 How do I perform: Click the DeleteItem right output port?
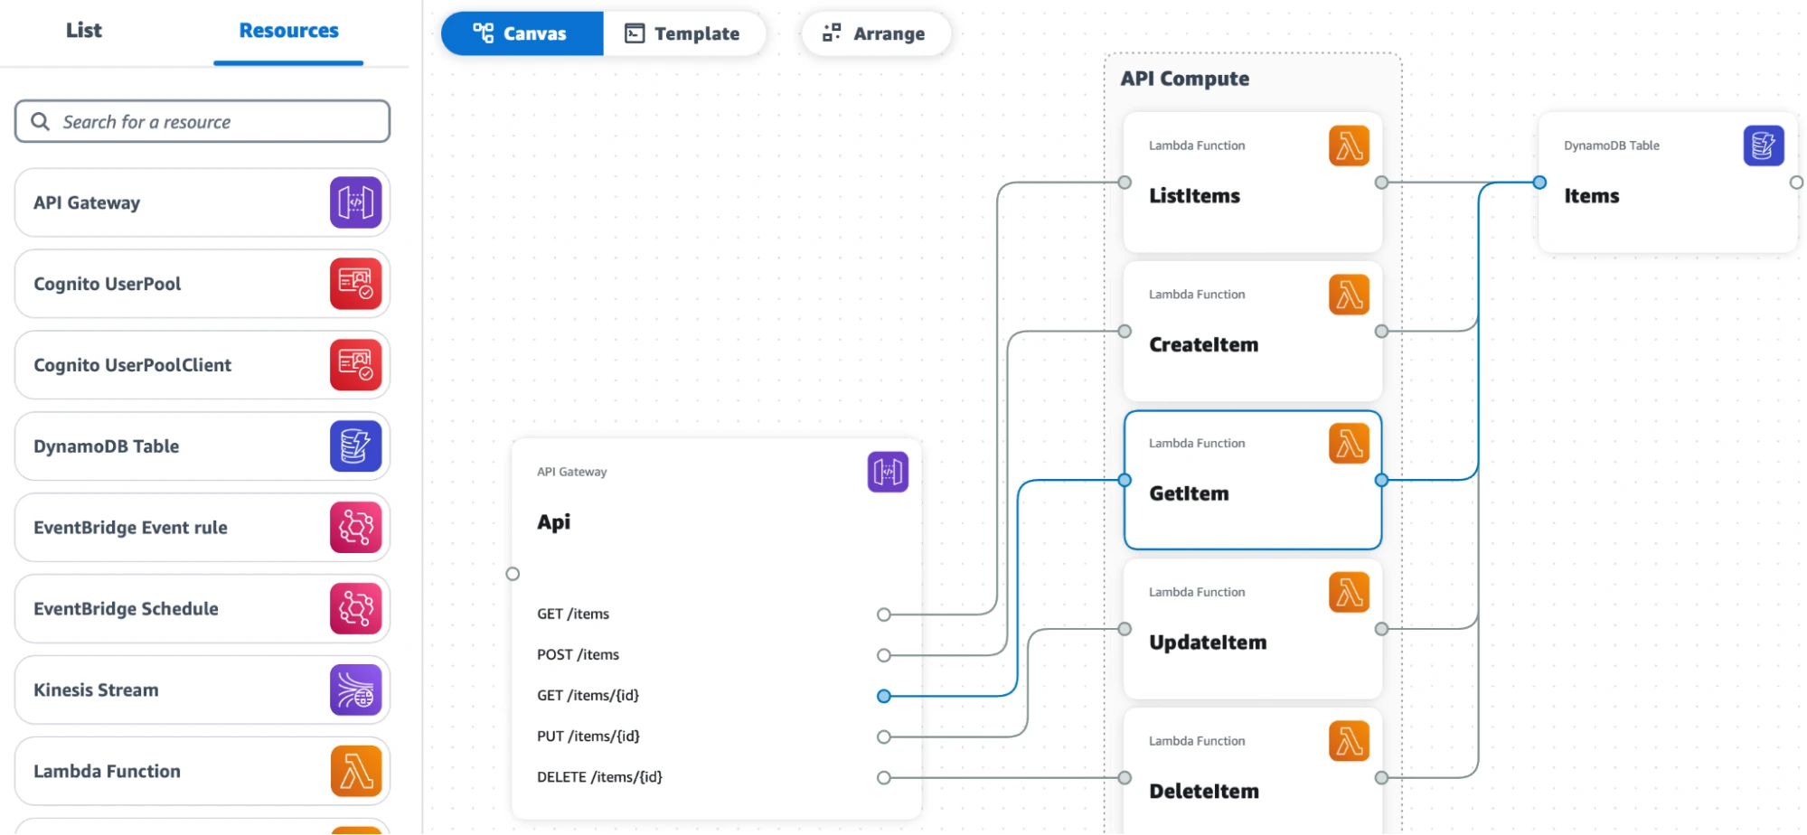coord(1381,778)
